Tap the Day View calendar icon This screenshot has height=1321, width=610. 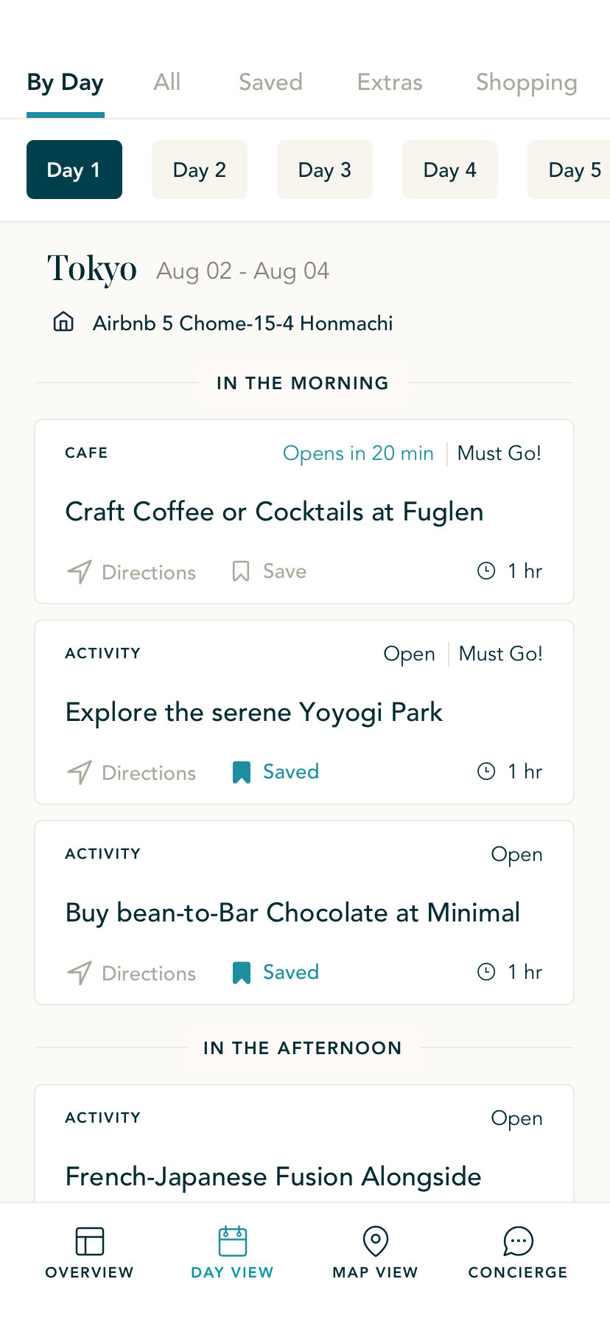[232, 1241]
